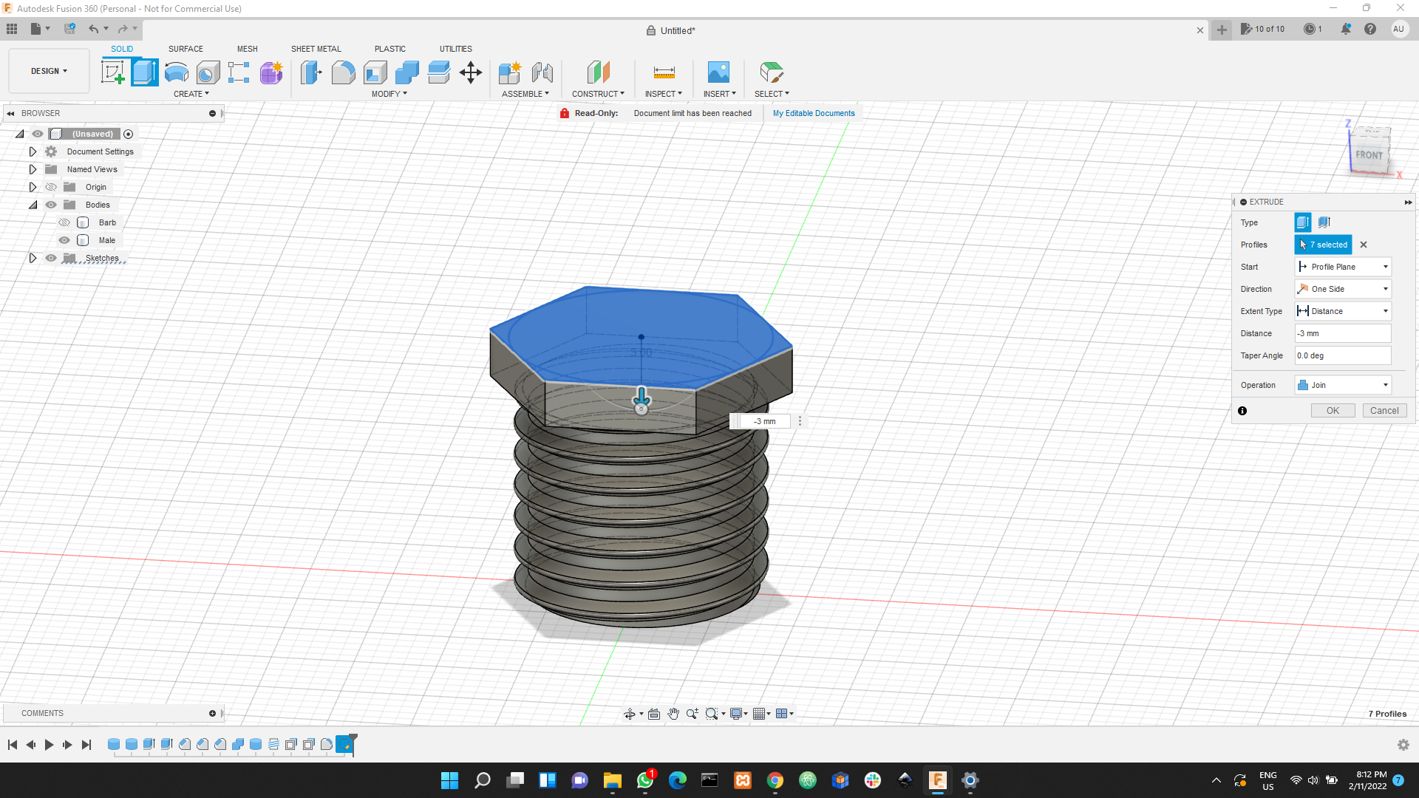
Task: Click the Distance input showing -3 mm
Action: click(x=1342, y=333)
